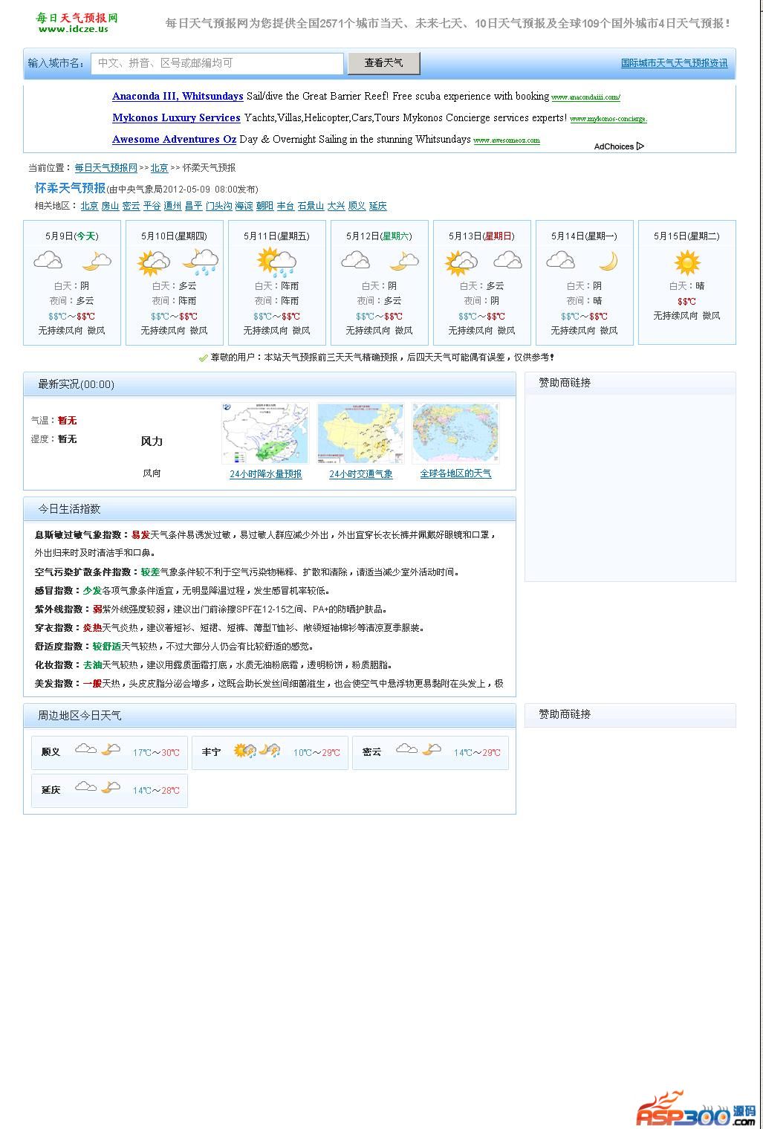Click the daytime cloud icon in 顺义 card
The image size is (763, 1129).
85,749
